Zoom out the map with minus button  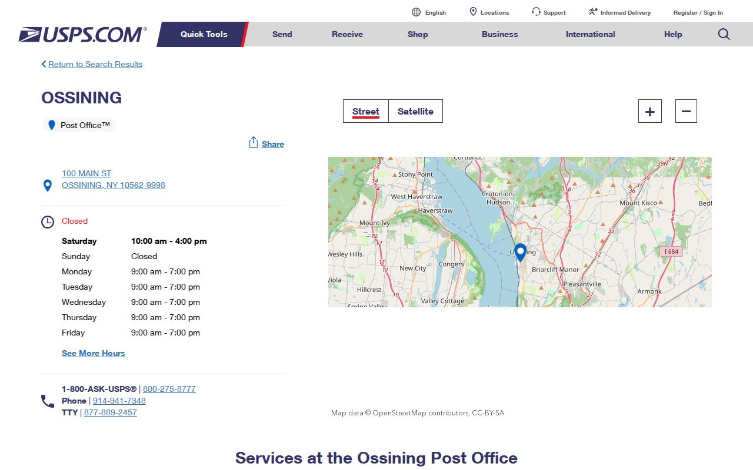[686, 111]
